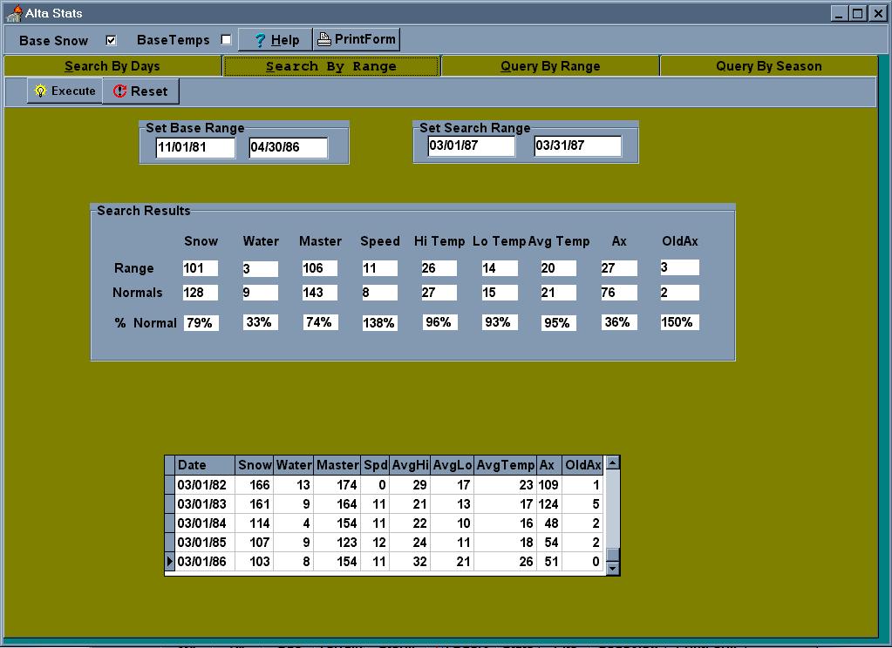892x648 pixels.
Task: Click the Normals Ax field showing 76
Action: click(x=619, y=293)
